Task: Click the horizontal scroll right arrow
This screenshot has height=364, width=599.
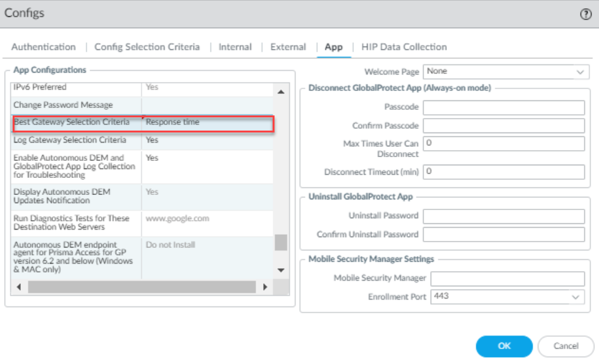Action: coord(265,287)
